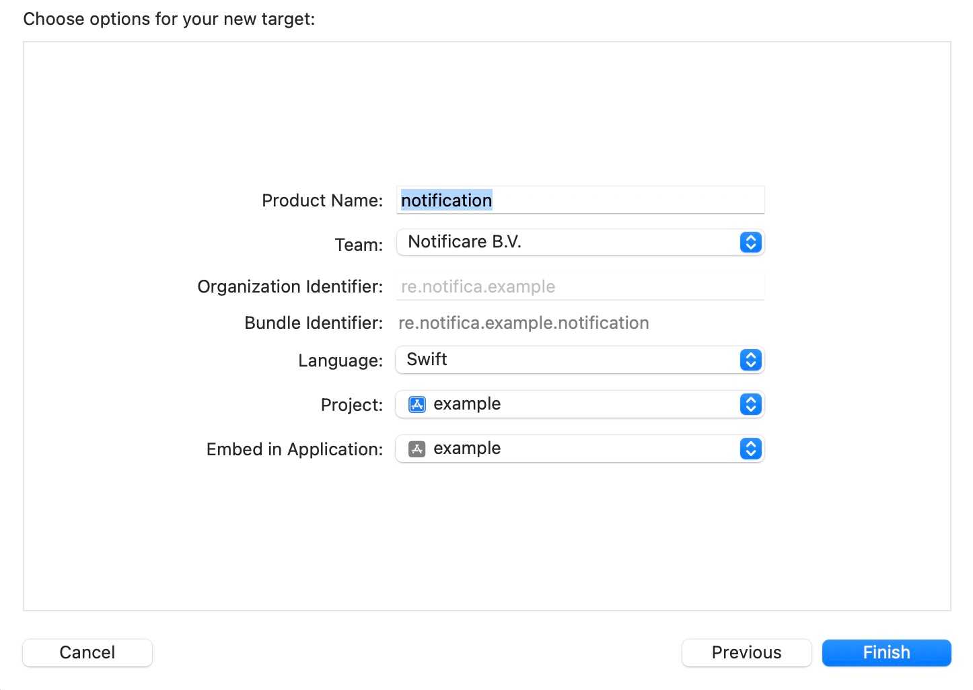
Task: Click the blue chevron arrows on Project popup
Action: 750,404
